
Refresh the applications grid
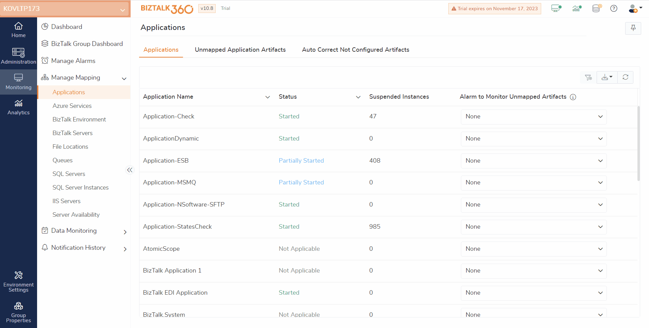[x=625, y=78]
